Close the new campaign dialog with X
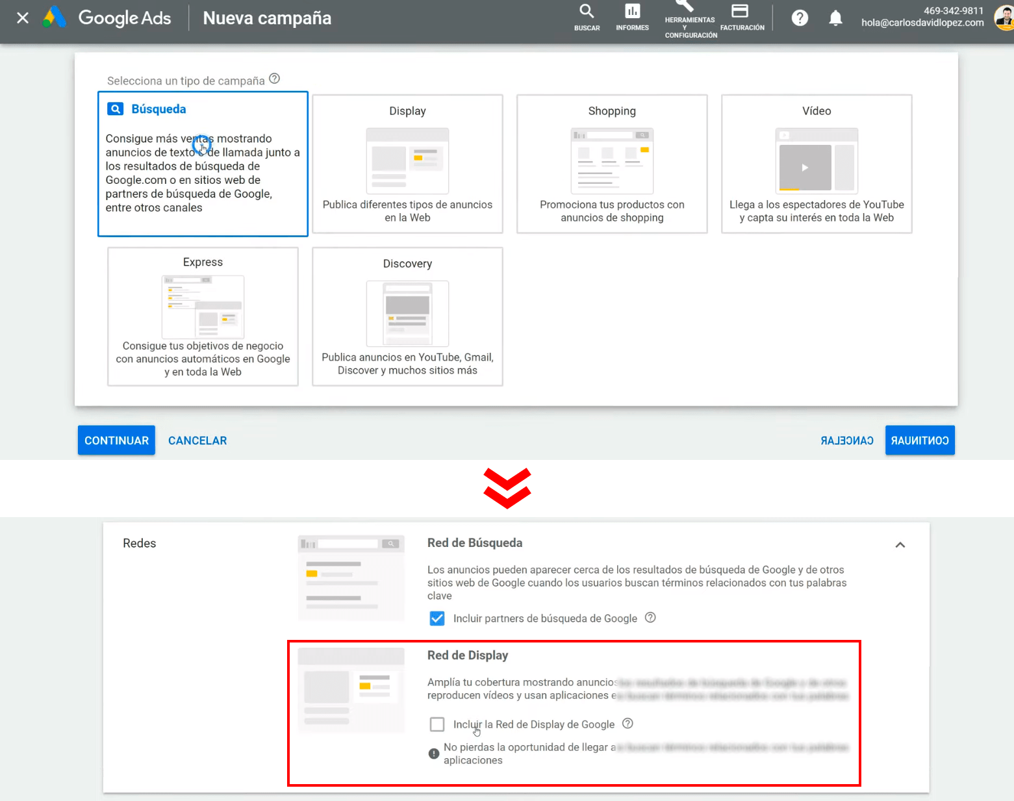The image size is (1014, 801). point(23,18)
